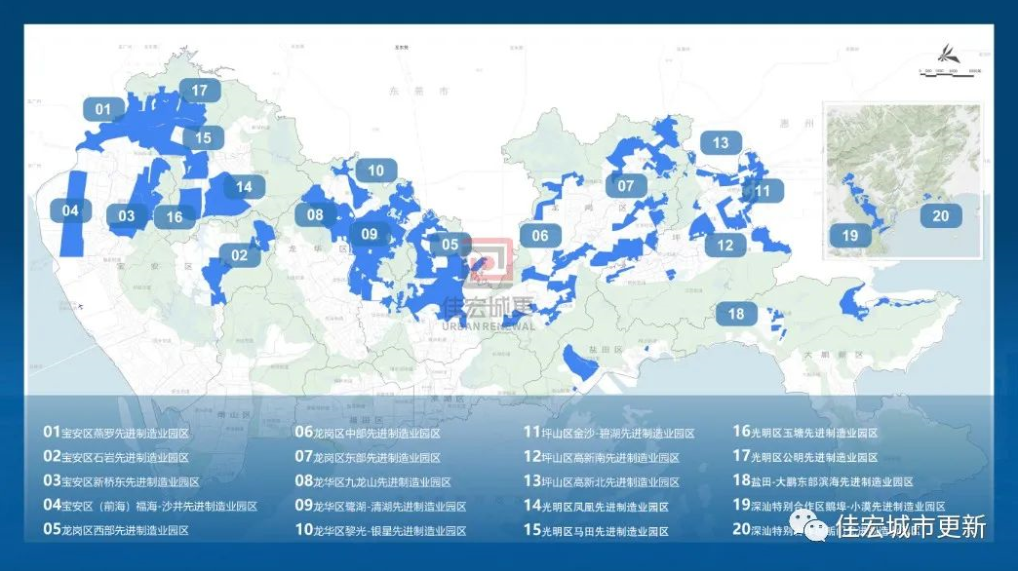1018x571 pixels.
Task: Select the 07 marker badge on the map
Action: click(625, 185)
